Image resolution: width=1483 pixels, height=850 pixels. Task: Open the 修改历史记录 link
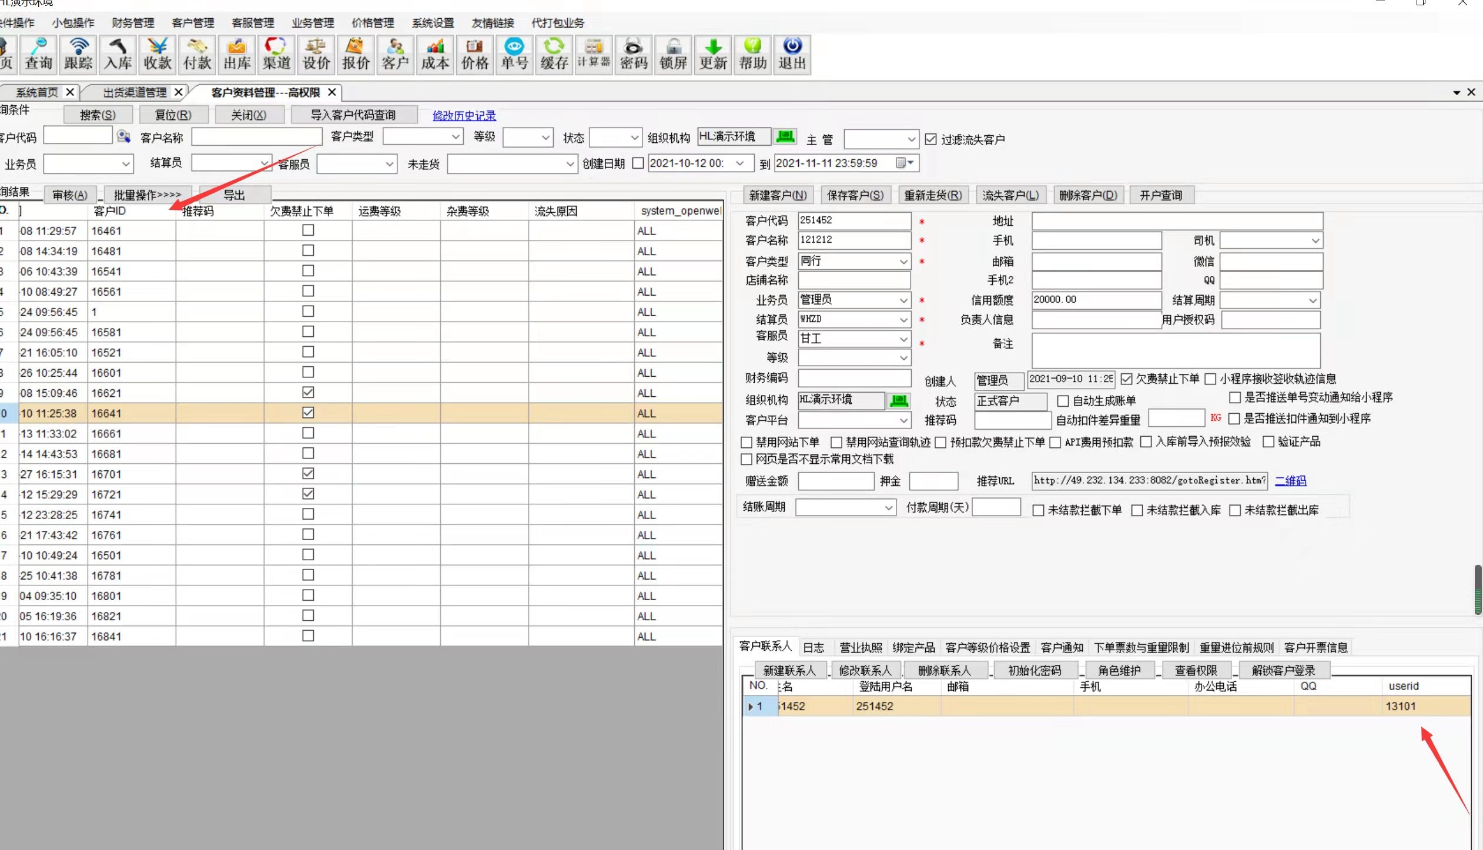coord(464,116)
